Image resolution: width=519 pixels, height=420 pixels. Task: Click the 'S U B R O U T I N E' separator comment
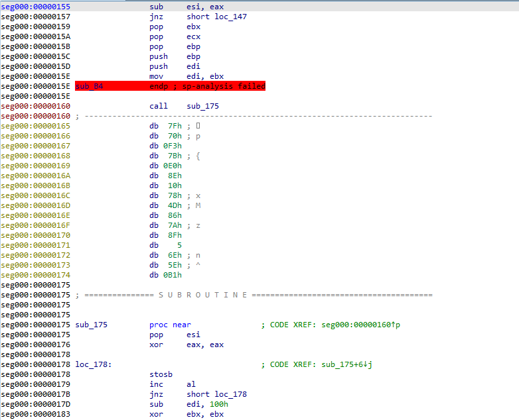pyautogui.click(x=202, y=295)
